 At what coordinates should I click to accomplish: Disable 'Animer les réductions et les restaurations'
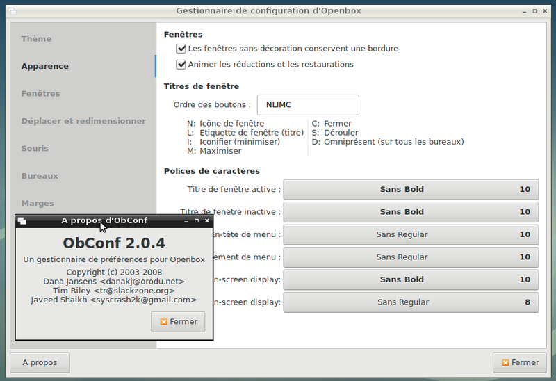[181, 65]
